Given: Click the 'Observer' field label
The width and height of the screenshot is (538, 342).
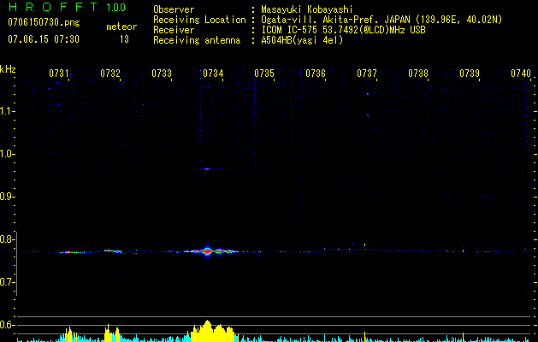Looking at the screenshot, I should [x=174, y=9].
